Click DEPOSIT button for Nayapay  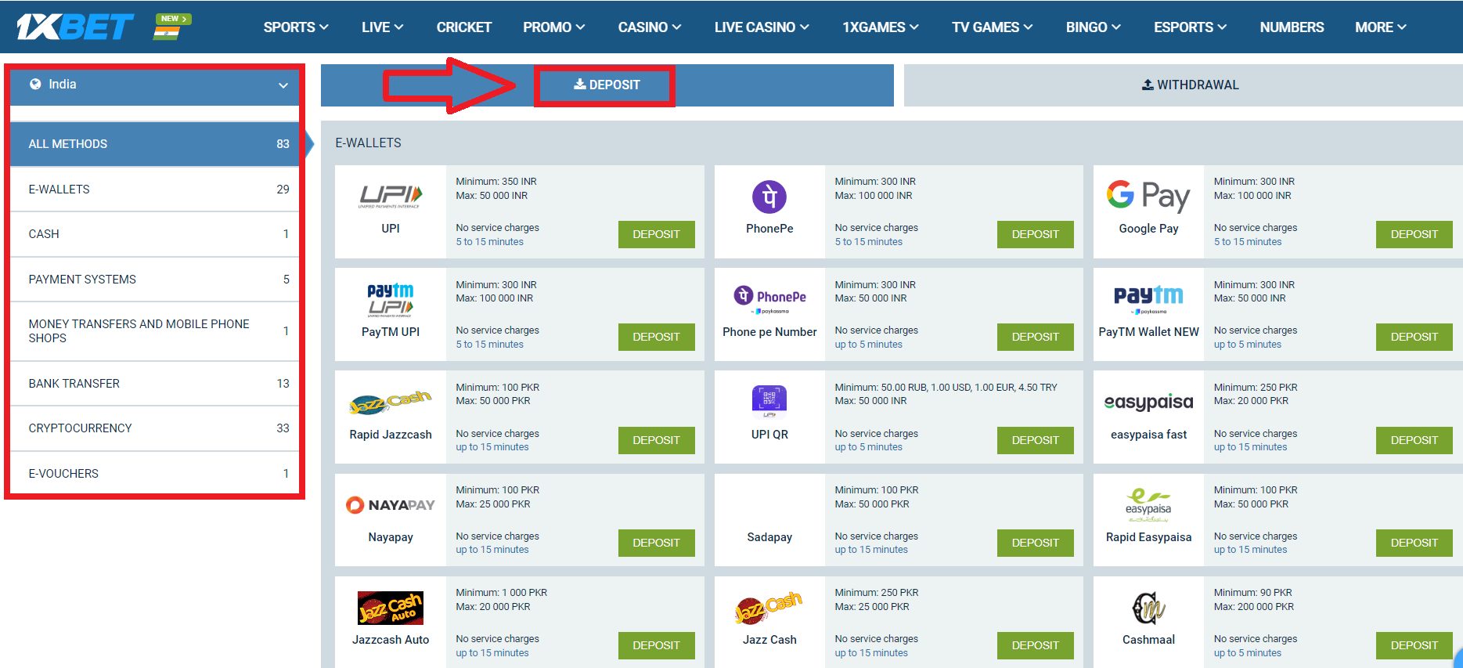click(x=656, y=543)
